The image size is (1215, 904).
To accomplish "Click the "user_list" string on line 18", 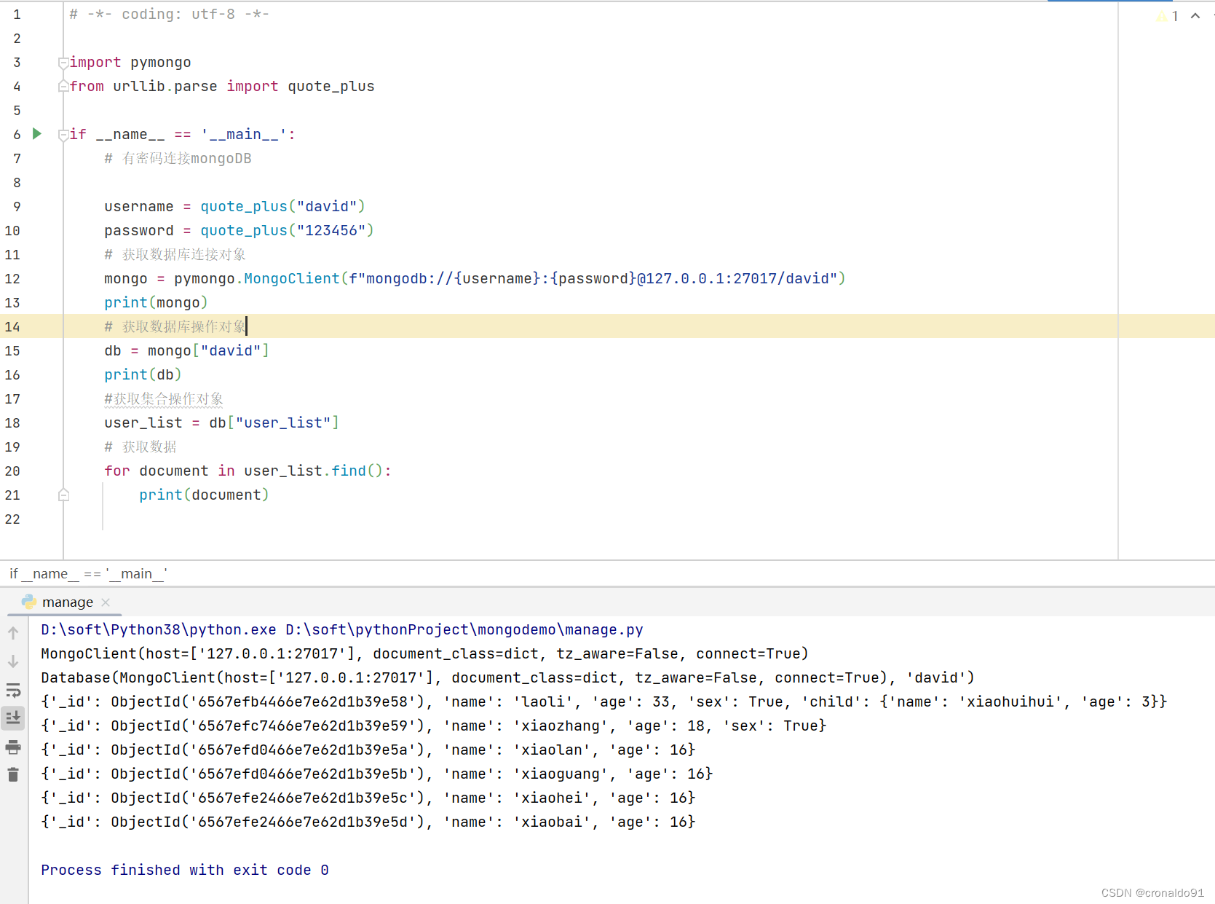I will pyautogui.click(x=283, y=423).
